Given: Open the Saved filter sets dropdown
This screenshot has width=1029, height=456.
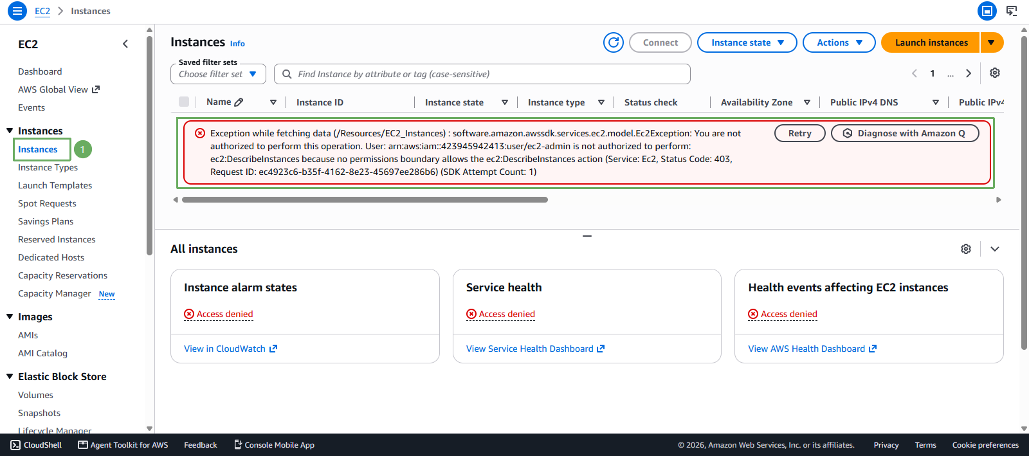Looking at the screenshot, I should 218,74.
